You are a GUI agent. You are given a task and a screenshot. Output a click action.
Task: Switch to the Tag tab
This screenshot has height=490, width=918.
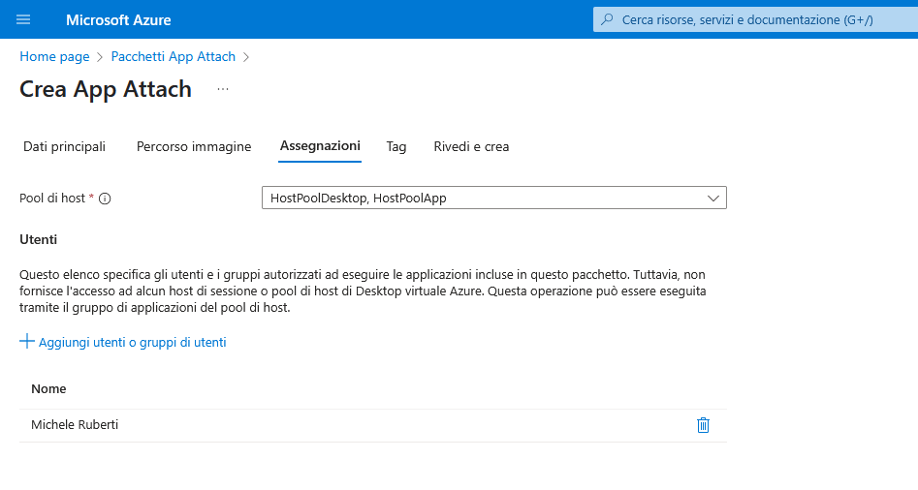click(x=396, y=147)
